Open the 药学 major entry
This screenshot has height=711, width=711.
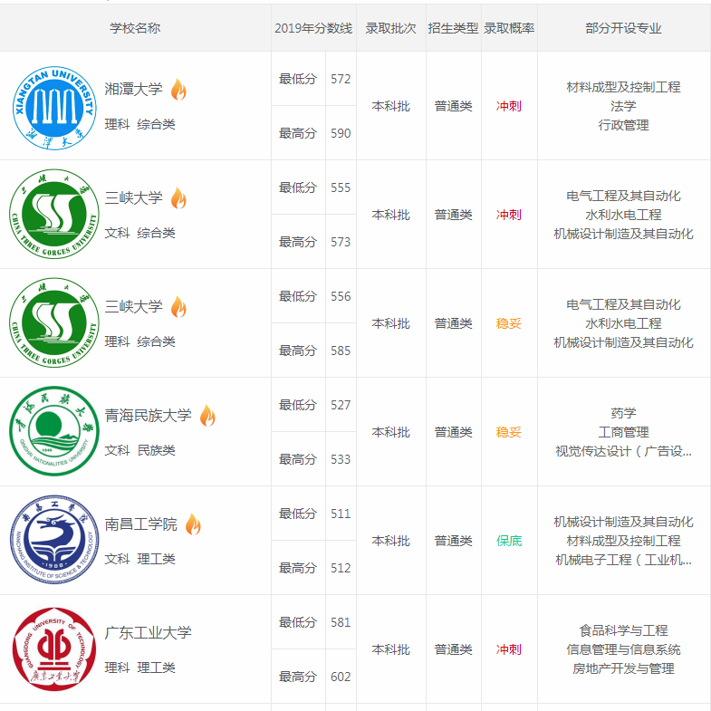click(x=623, y=413)
